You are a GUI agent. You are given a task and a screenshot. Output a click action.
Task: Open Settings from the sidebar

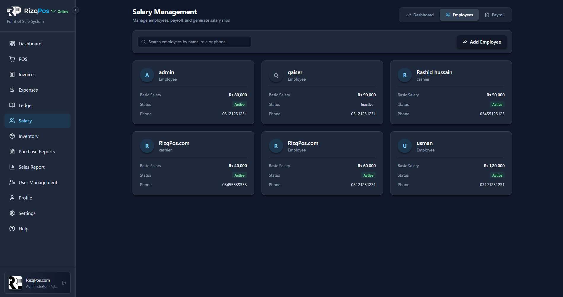click(38, 213)
